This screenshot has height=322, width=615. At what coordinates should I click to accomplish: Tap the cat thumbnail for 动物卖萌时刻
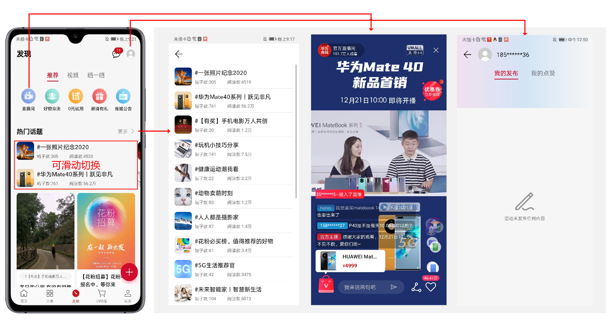point(183,197)
